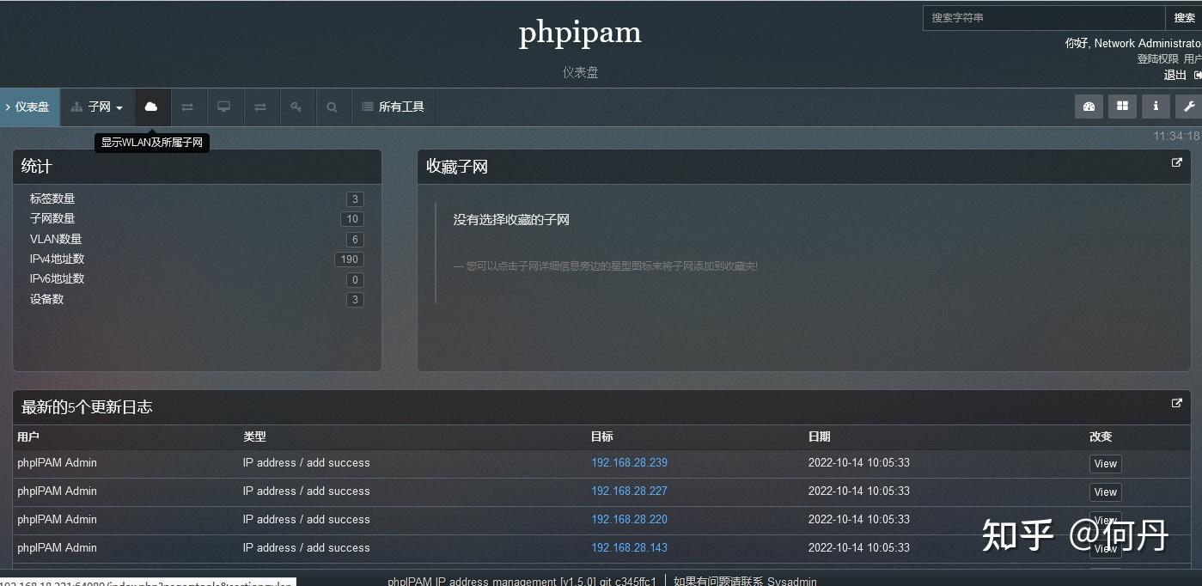Open target link 192.168.28.239

tap(629, 462)
